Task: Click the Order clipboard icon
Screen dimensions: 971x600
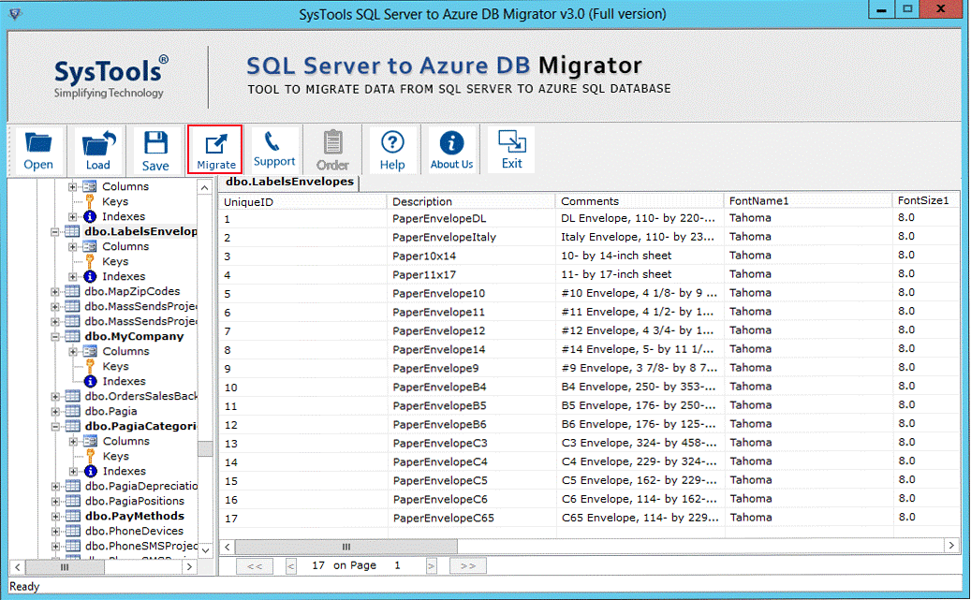Action: pyautogui.click(x=332, y=150)
